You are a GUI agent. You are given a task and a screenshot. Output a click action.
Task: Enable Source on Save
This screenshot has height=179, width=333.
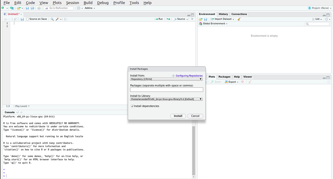27,19
